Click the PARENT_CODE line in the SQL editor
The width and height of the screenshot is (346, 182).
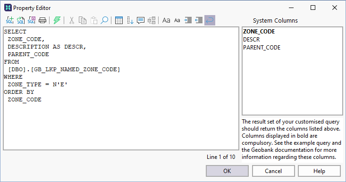tap(28, 54)
